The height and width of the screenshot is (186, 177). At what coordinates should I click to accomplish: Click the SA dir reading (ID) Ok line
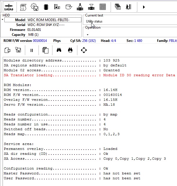tap(56, 154)
